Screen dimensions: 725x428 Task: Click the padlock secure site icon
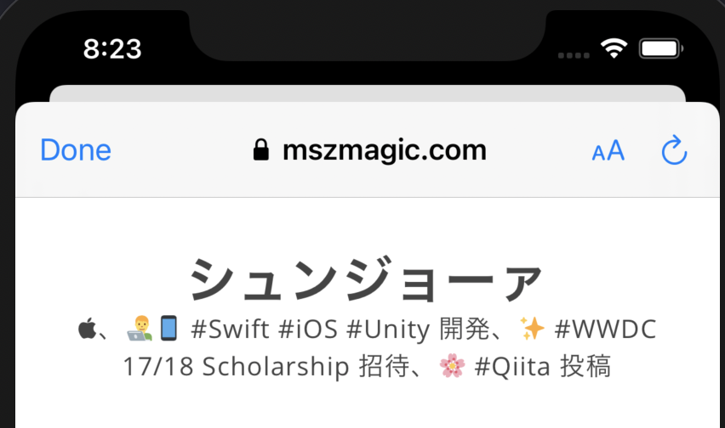(x=260, y=150)
